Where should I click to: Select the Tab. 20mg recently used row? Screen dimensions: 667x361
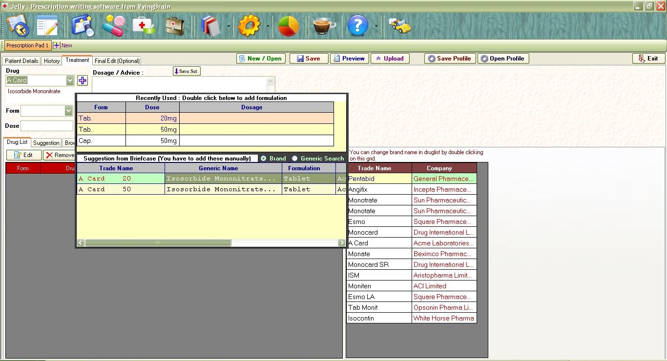pos(205,118)
